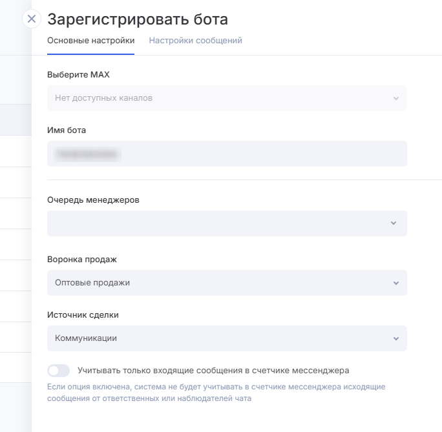This screenshot has width=442, height=432.
Task: Switch to the "Настройки сообщений" tab
Action: click(195, 40)
